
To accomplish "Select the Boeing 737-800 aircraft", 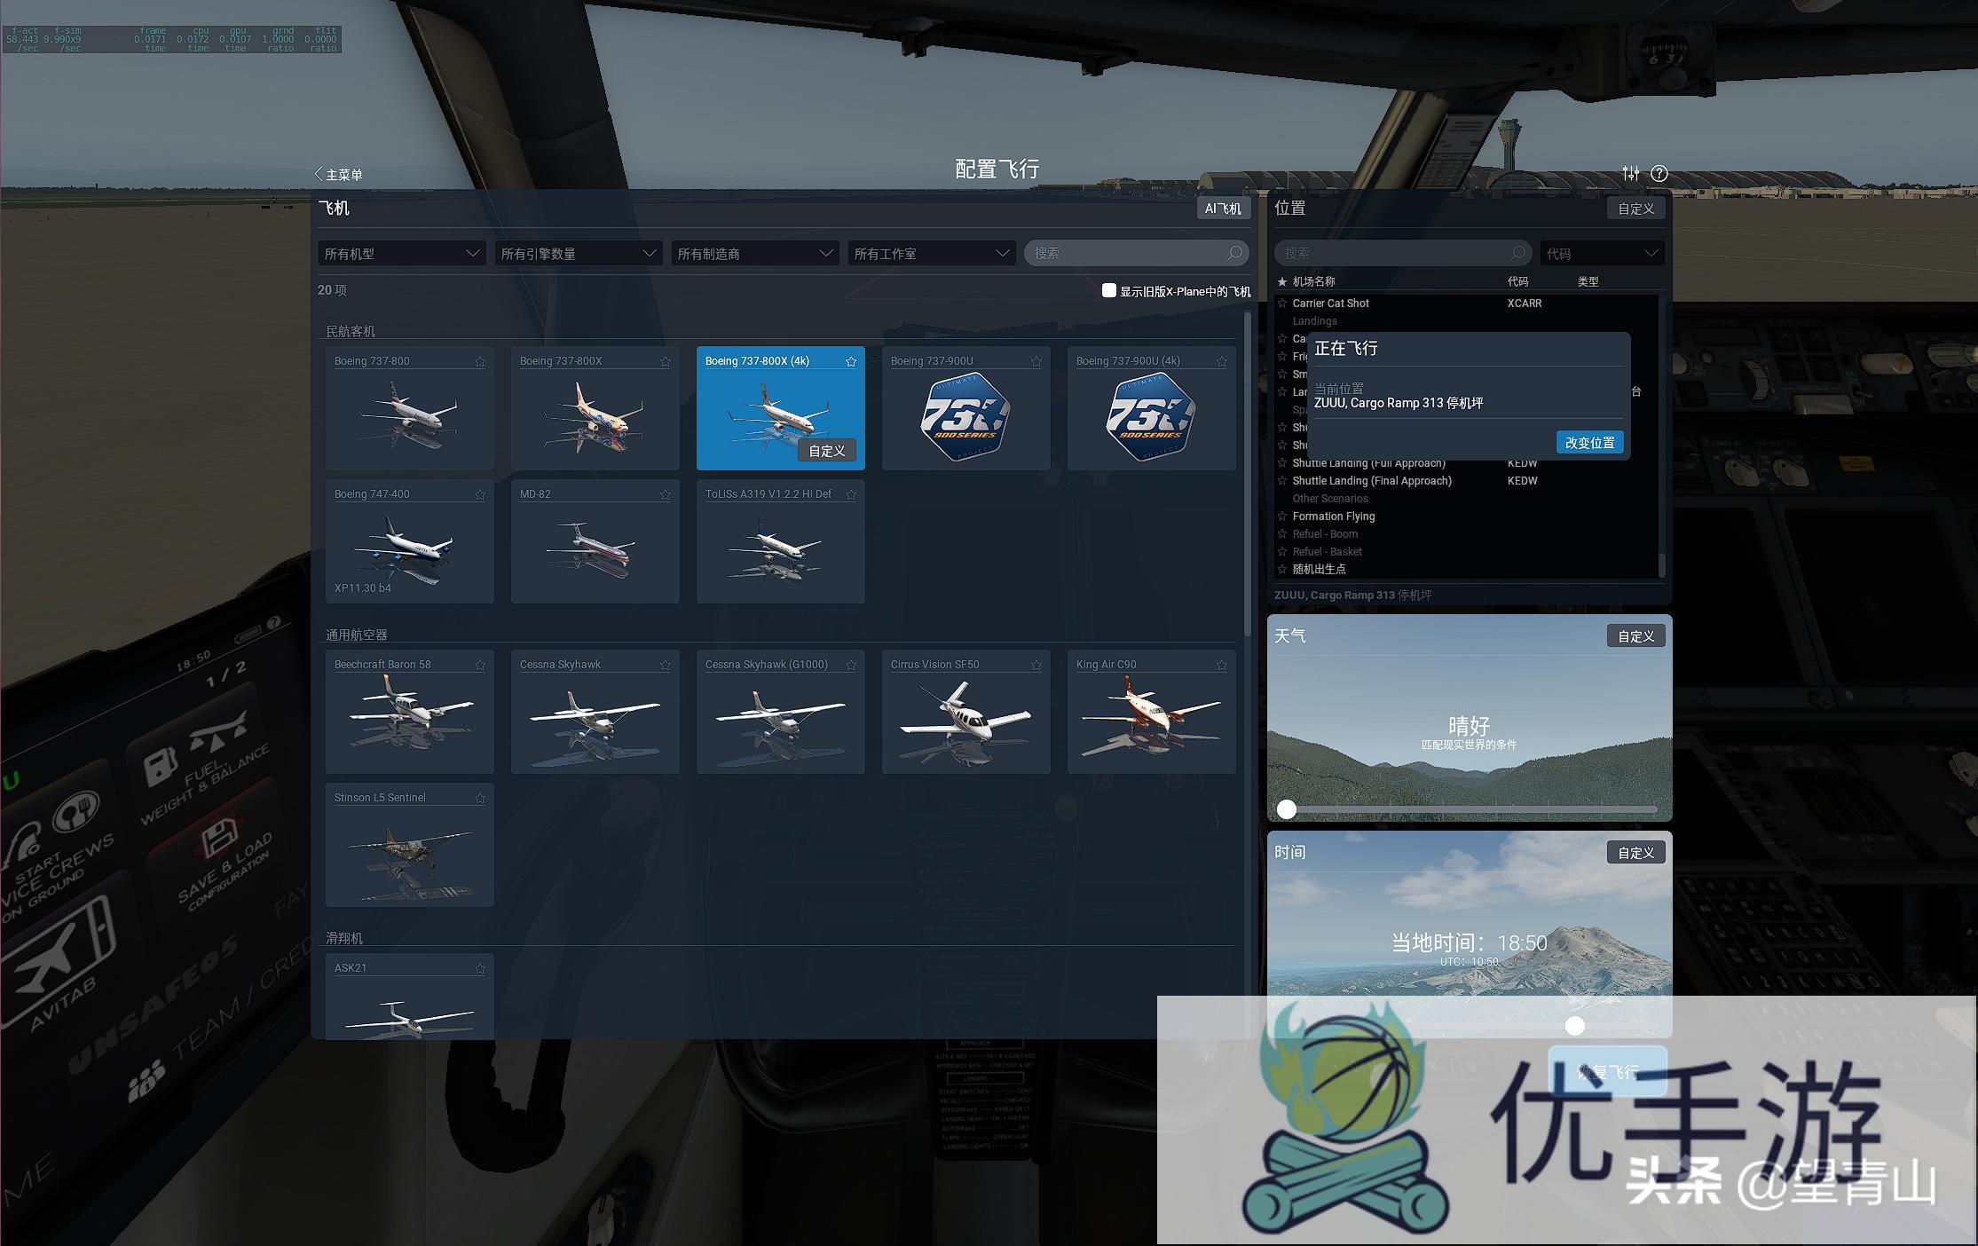I will click(x=410, y=408).
